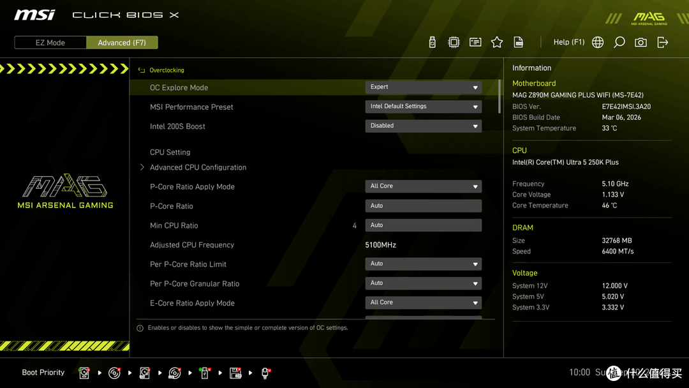The height and width of the screenshot is (388, 689).
Task: Switch to EZ Mode
Action: [x=50, y=43]
